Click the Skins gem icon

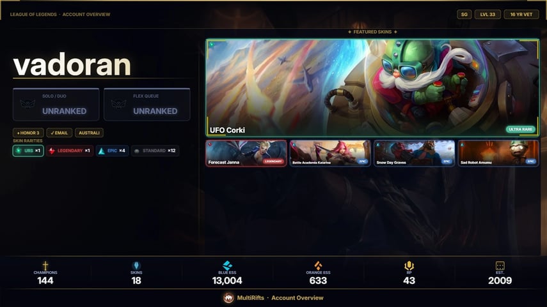tap(136, 266)
